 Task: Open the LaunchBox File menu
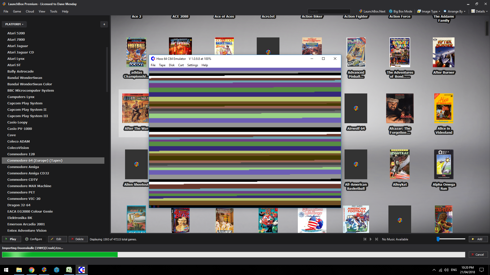pyautogui.click(x=6, y=11)
